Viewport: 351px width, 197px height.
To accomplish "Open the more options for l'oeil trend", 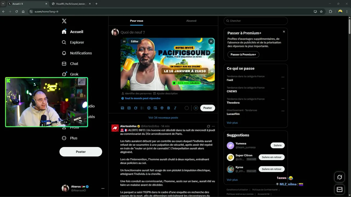I will coord(283,77).
